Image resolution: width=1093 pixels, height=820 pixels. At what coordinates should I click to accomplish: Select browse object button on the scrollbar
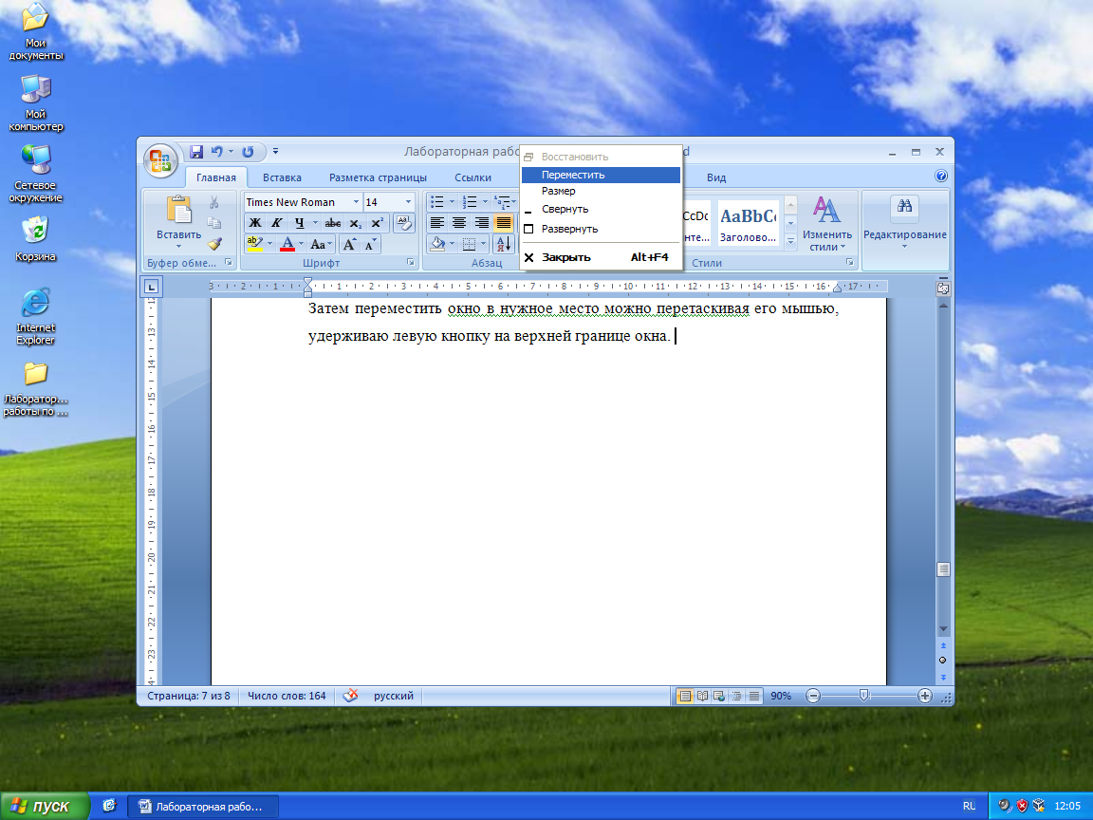943,661
